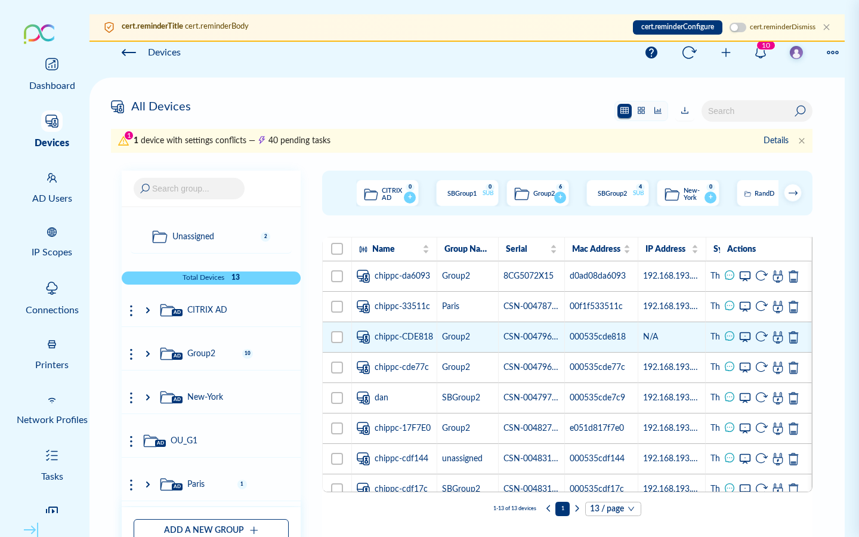
Task: Open remote screen icon for chippc-33511c
Action: [745, 307]
